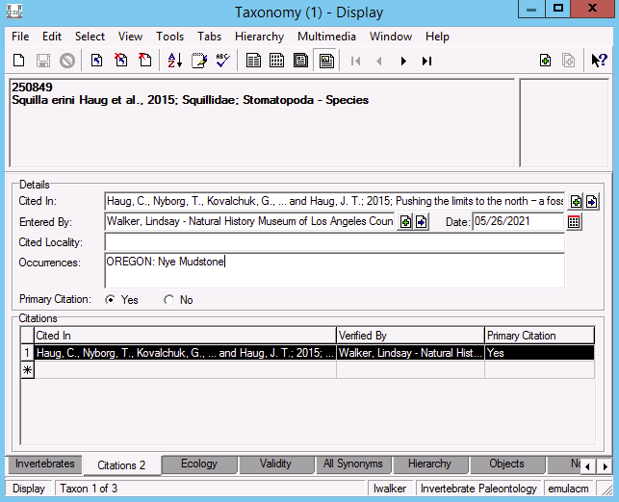Click the green plus new record icon at toolbar right
The image size is (619, 502).
click(x=545, y=61)
